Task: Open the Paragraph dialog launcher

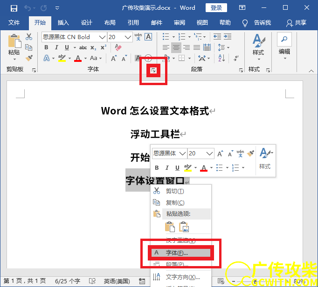Action: pos(241,70)
